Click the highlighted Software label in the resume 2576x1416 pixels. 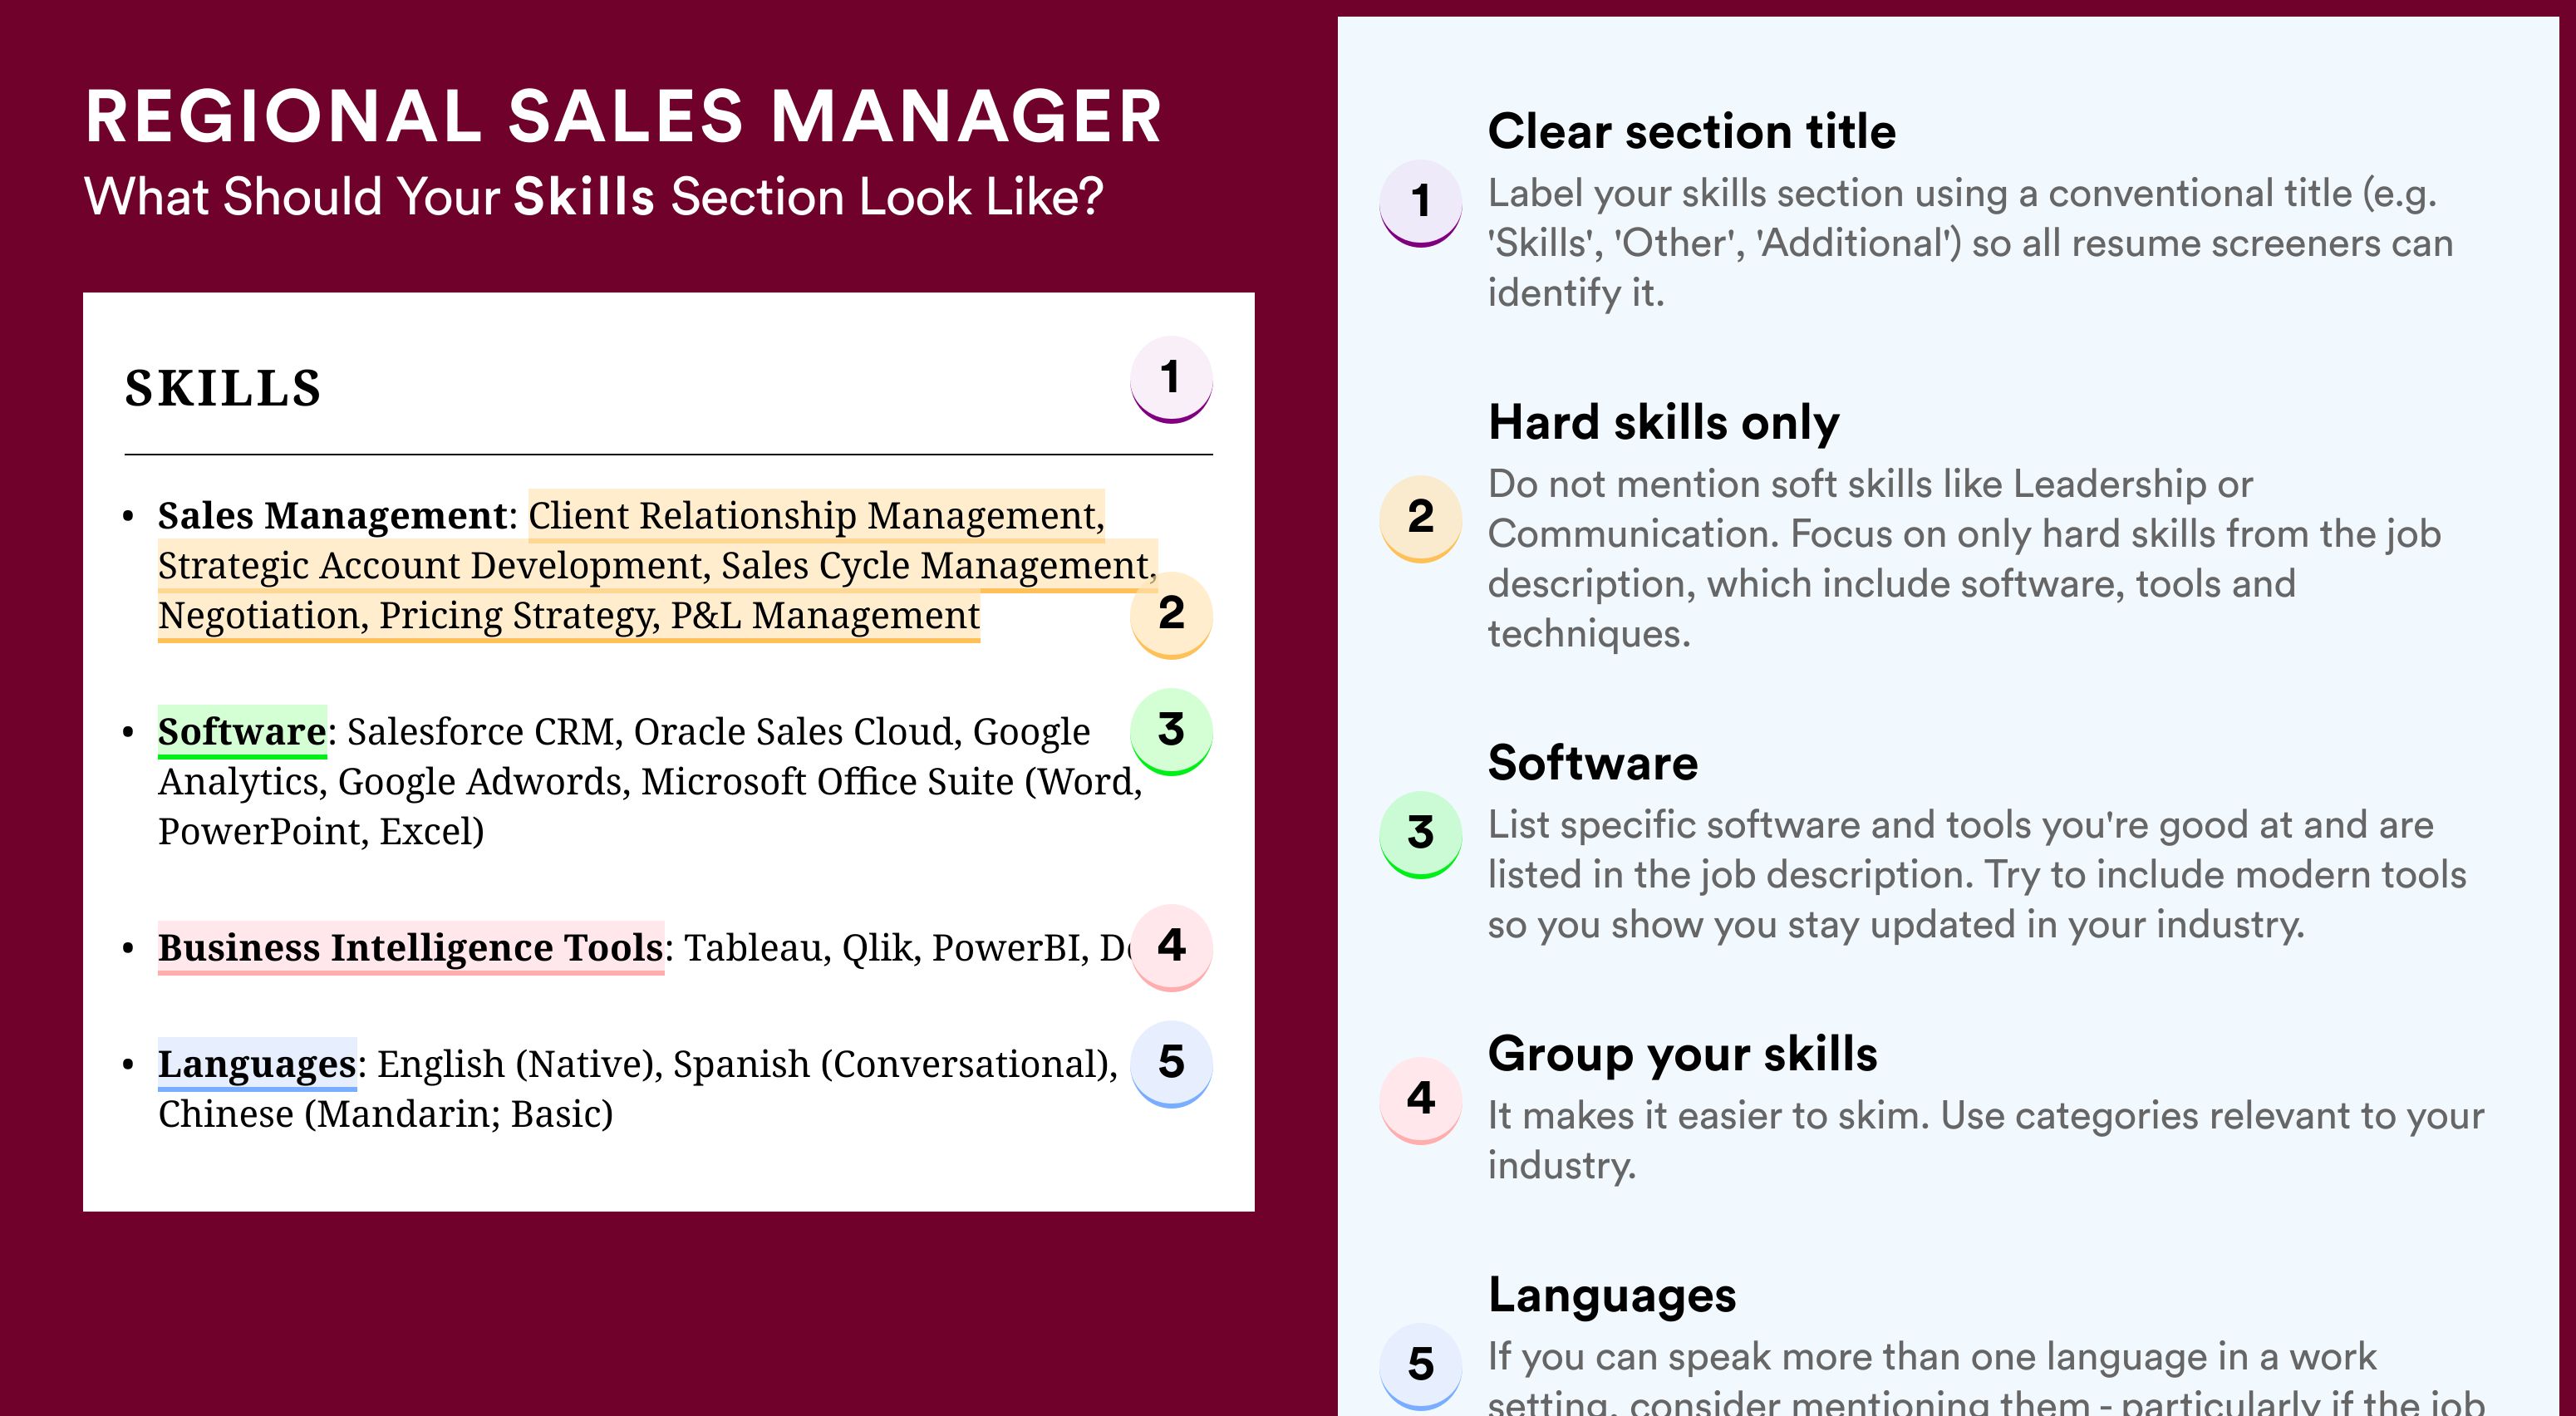242,731
